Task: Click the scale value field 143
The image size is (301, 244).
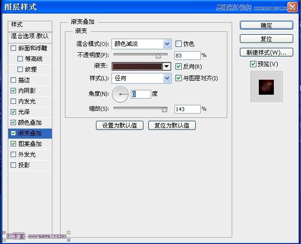Action: pyautogui.click(x=188, y=109)
